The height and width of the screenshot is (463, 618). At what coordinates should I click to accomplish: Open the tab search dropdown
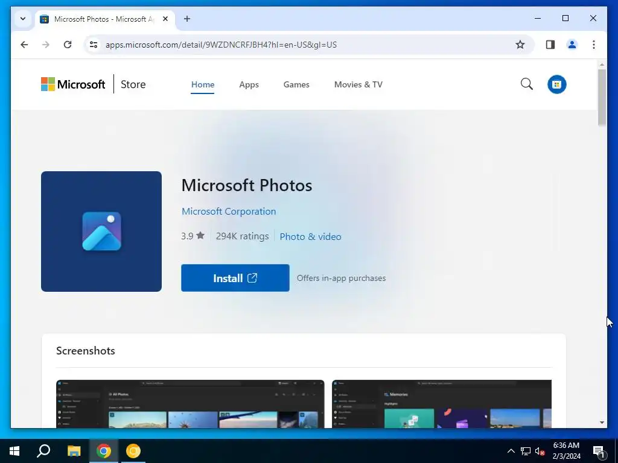pyautogui.click(x=23, y=19)
